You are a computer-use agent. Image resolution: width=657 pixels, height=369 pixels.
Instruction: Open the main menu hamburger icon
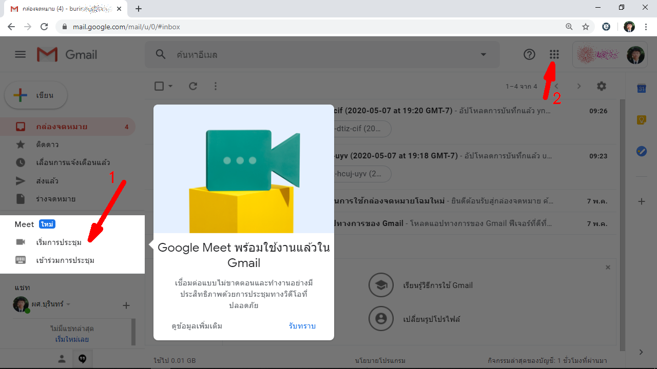pyautogui.click(x=20, y=54)
